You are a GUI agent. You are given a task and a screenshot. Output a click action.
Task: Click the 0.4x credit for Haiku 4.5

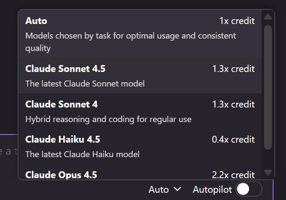pyautogui.click(x=233, y=139)
